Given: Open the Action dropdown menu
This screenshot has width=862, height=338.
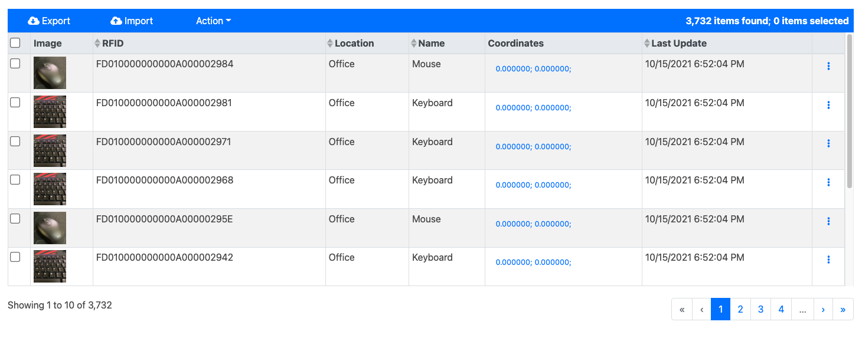Looking at the screenshot, I should 213,21.
